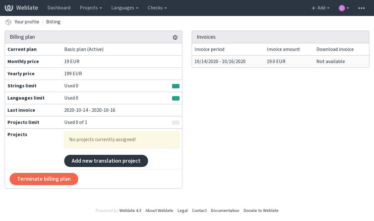
Task: Open the Weblate 4.3 footer link
Action: click(130, 210)
